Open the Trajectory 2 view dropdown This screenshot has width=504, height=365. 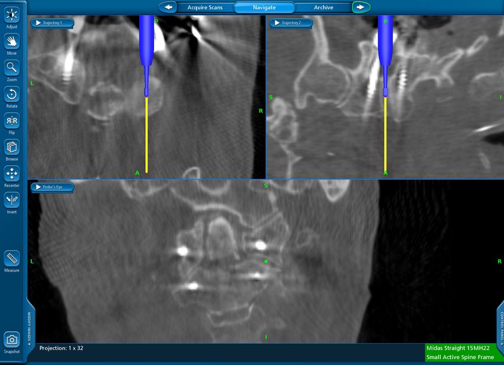pos(291,23)
